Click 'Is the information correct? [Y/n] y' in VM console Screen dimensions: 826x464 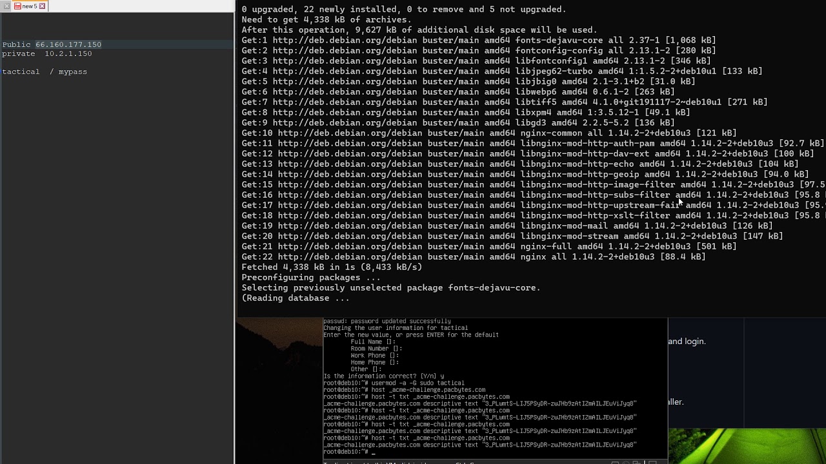point(384,376)
